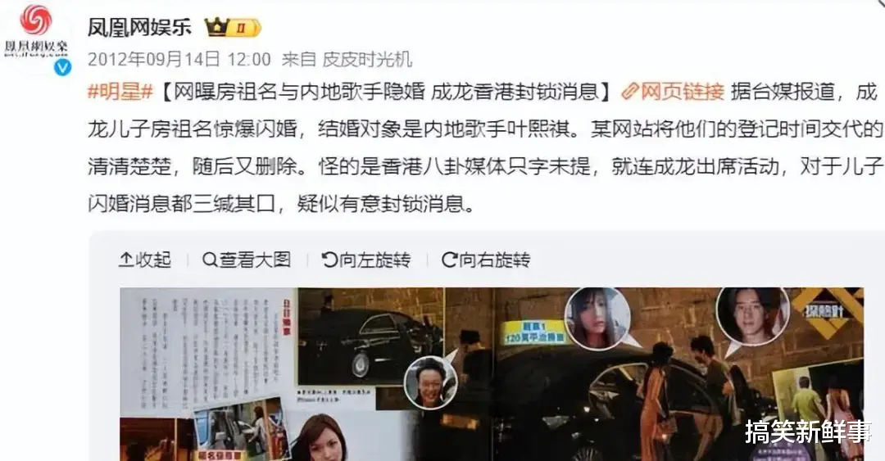The width and height of the screenshot is (885, 461).
Task: Click the 网页链接 chain icon
Action: coord(630,92)
